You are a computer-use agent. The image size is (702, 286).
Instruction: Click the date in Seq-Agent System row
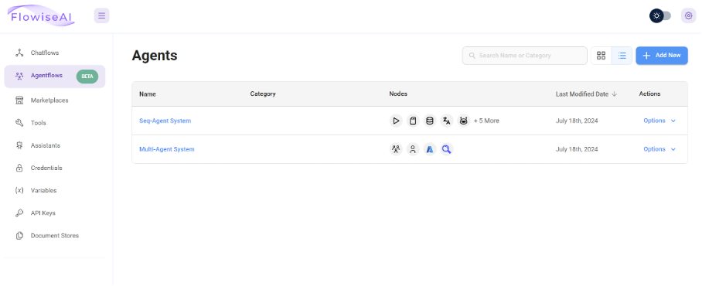coord(577,121)
